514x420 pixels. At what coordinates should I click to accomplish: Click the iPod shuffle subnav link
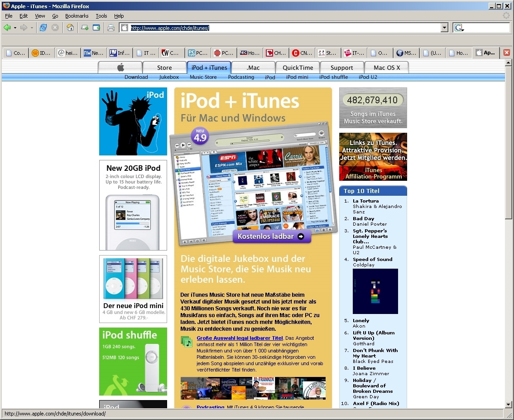coord(333,77)
